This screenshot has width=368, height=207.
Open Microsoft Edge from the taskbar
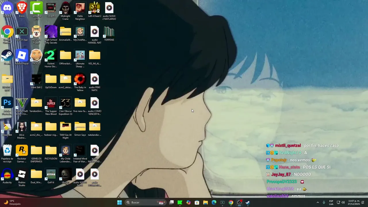[x=214, y=202]
